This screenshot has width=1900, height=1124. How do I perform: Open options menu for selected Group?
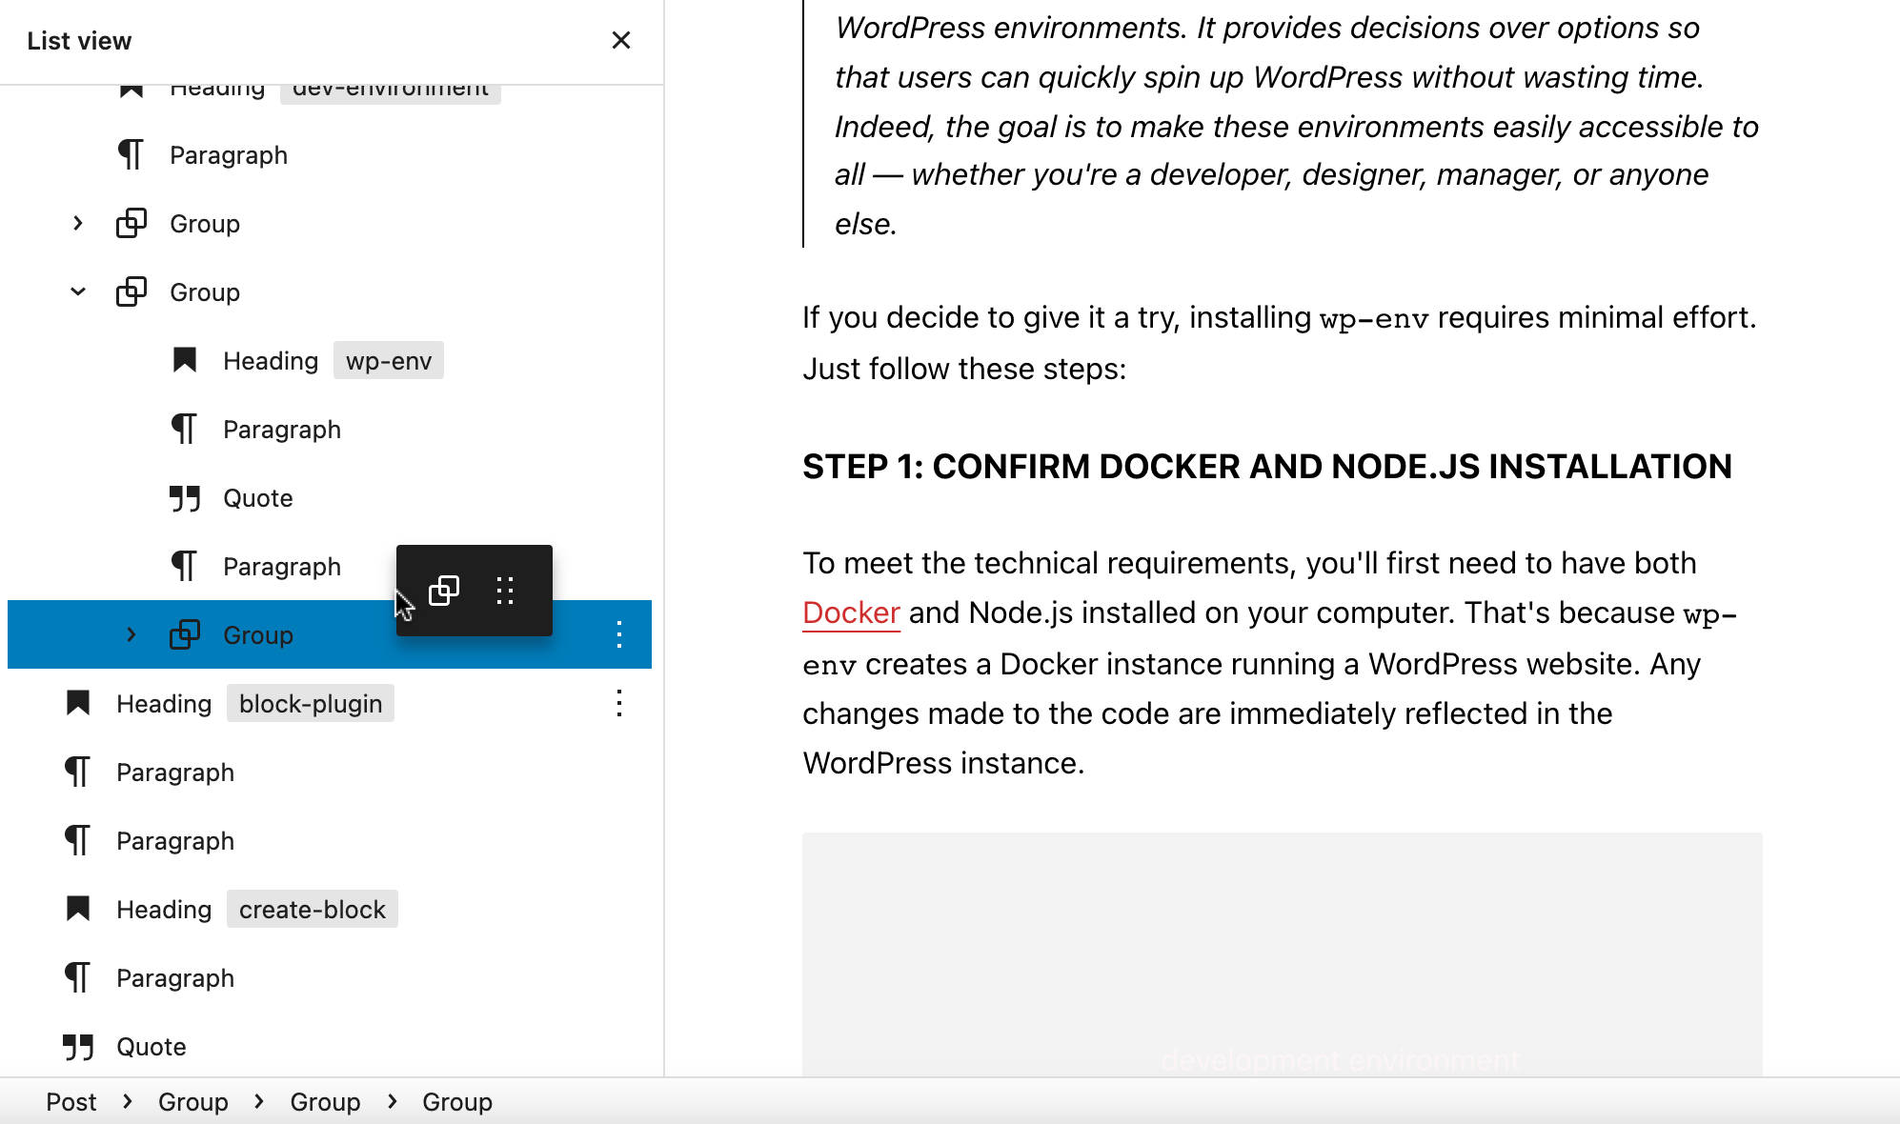pyautogui.click(x=619, y=634)
